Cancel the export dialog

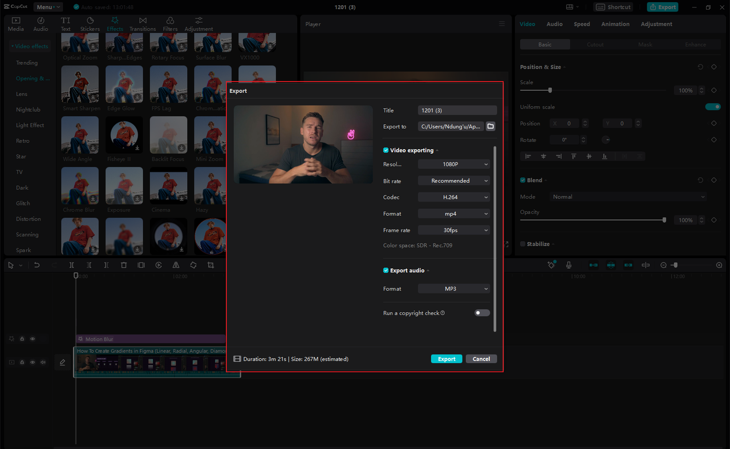point(481,359)
